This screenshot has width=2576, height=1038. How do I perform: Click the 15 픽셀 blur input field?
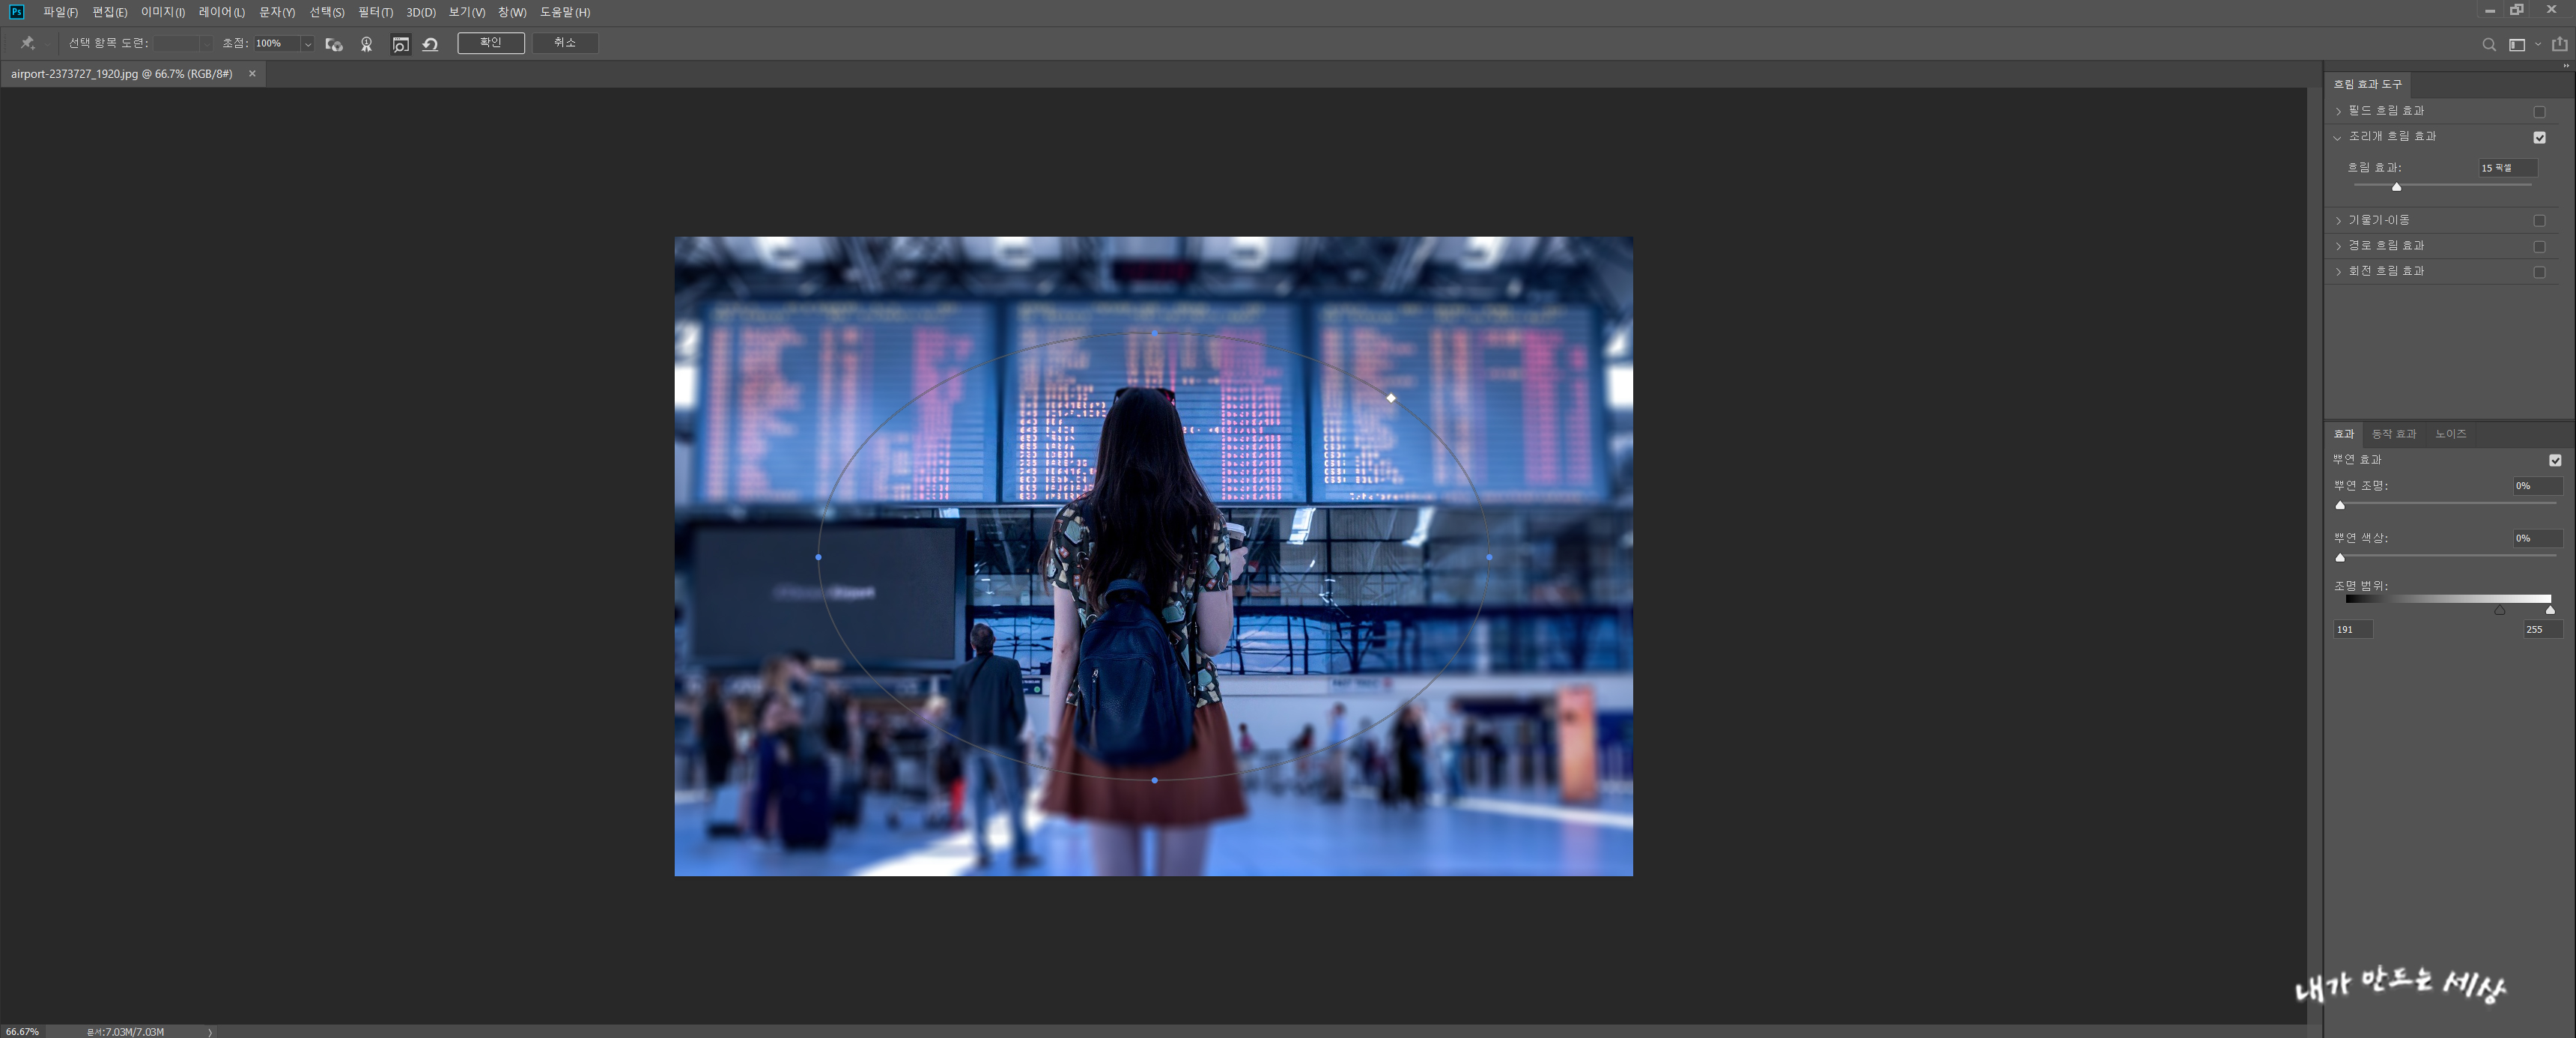click(2506, 168)
